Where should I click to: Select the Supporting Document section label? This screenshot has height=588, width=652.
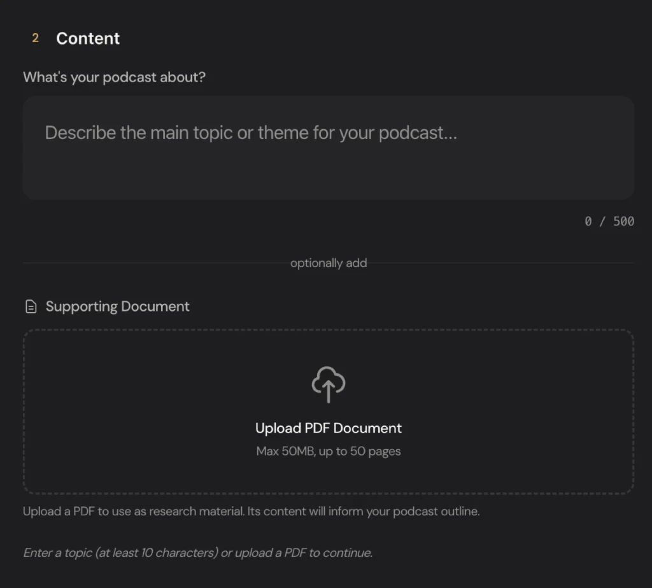[x=117, y=306]
